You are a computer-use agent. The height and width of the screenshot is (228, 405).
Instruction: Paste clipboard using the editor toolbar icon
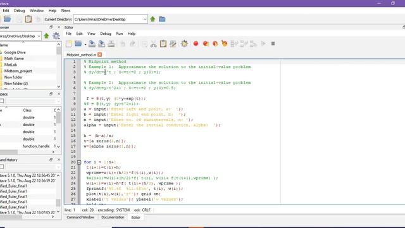(x=163, y=44)
